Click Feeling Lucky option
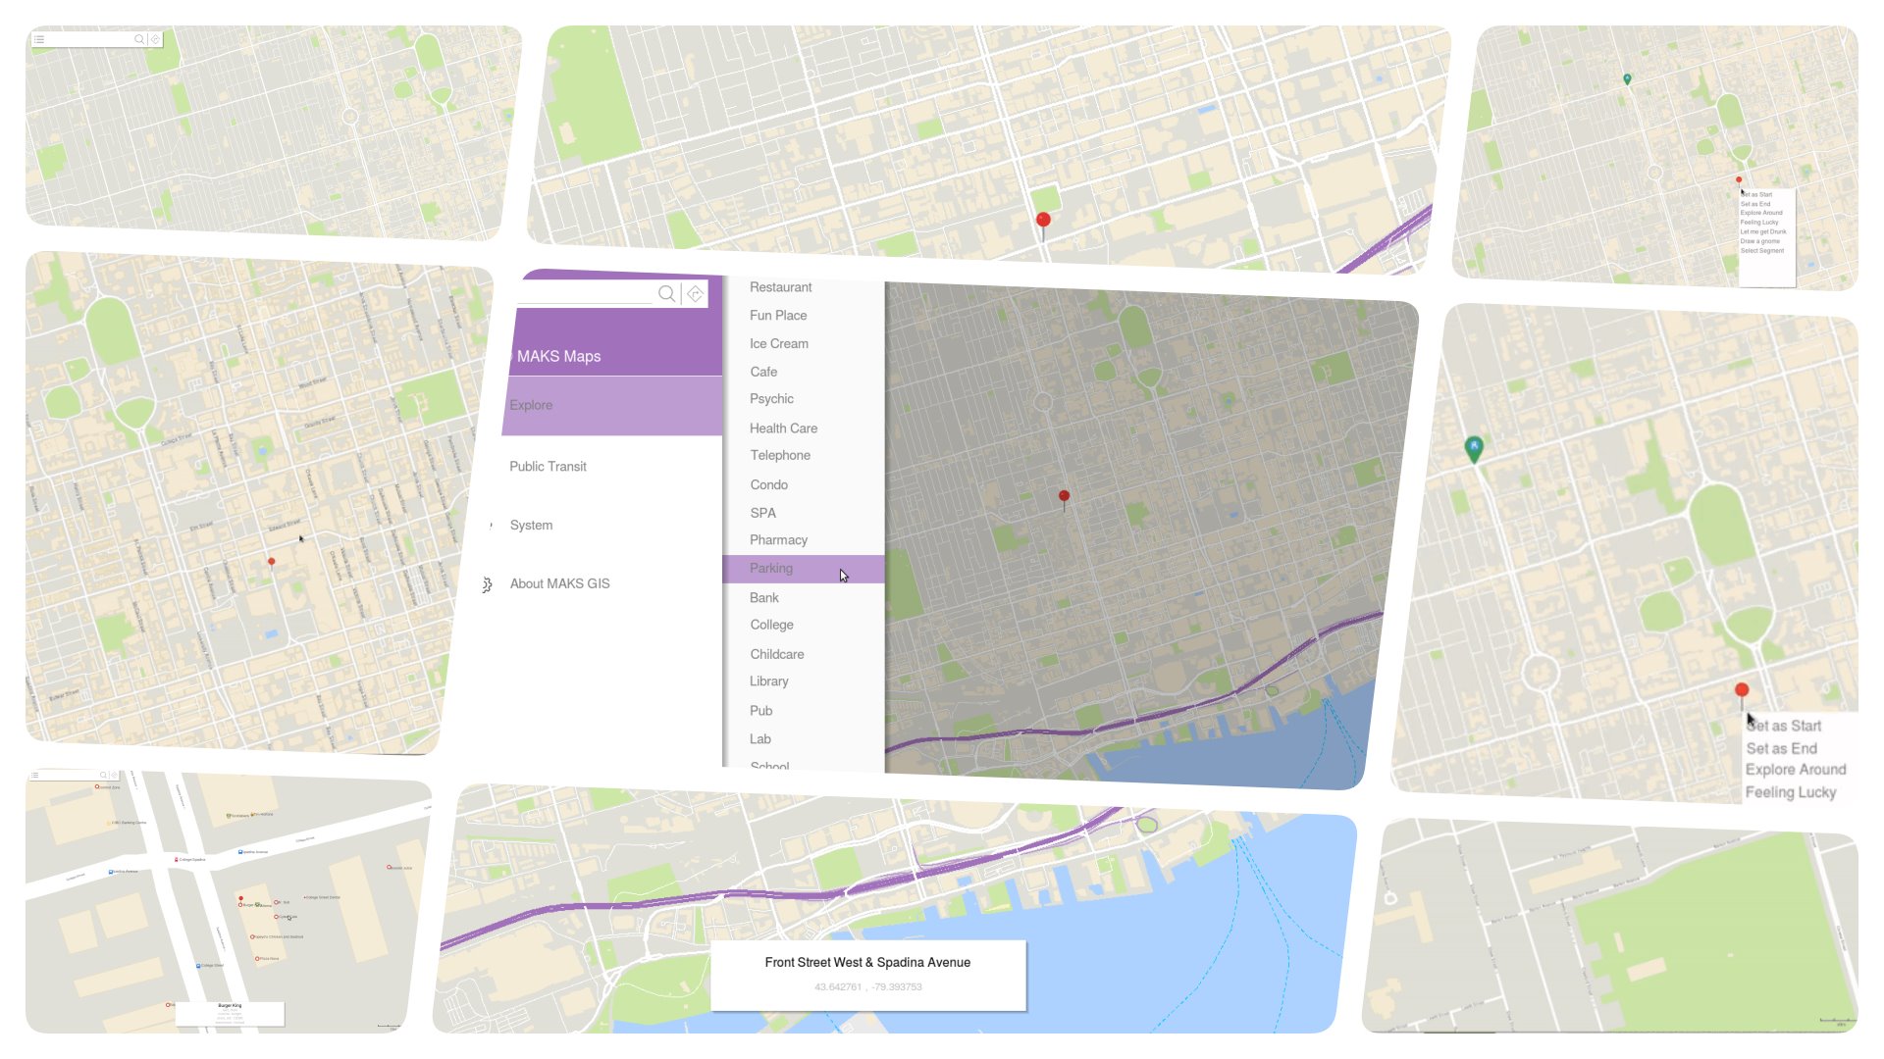1884x1059 pixels. (x=1790, y=792)
